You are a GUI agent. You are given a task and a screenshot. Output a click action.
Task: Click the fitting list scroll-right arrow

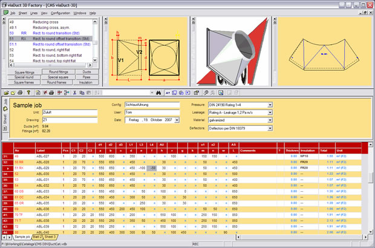pyautogui.click(x=90, y=65)
